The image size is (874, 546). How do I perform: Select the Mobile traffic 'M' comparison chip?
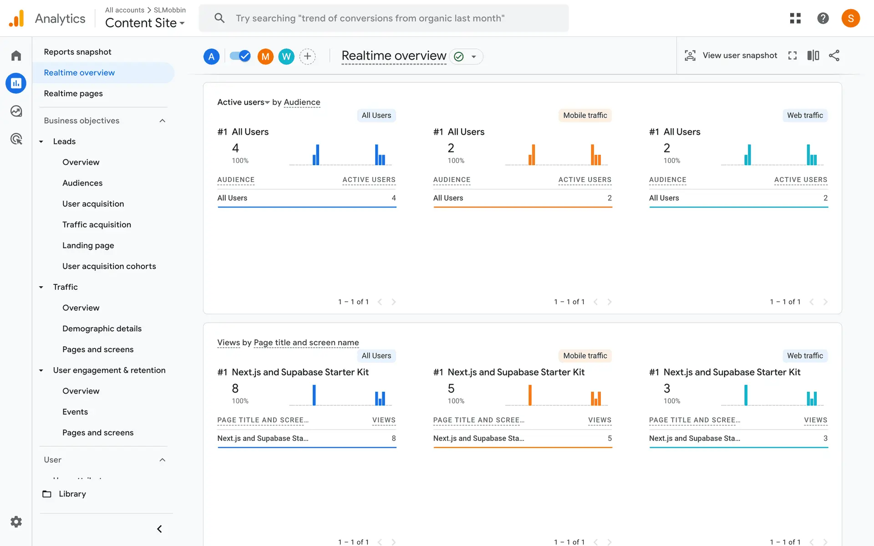[265, 56]
